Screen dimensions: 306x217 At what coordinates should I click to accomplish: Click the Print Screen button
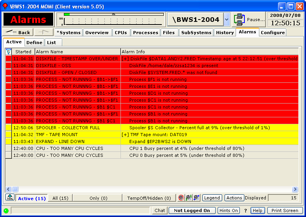(x=285, y=210)
